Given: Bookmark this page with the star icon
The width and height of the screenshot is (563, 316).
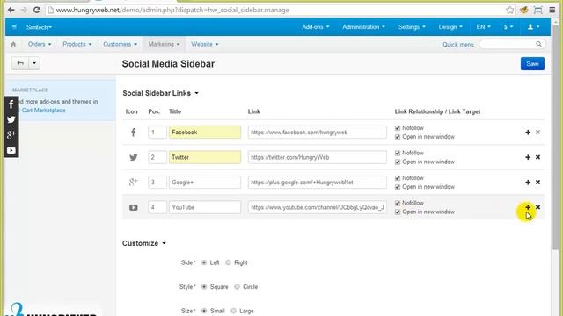Looking at the screenshot, I should coord(510,10).
